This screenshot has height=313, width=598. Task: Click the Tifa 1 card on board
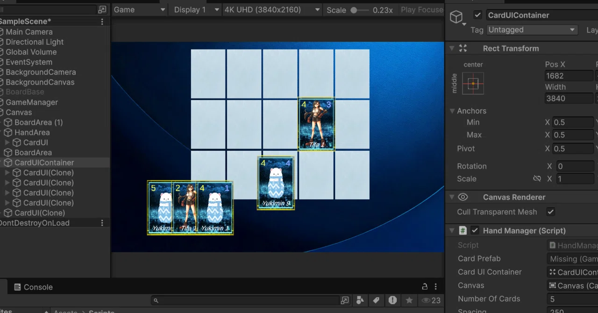point(317,124)
